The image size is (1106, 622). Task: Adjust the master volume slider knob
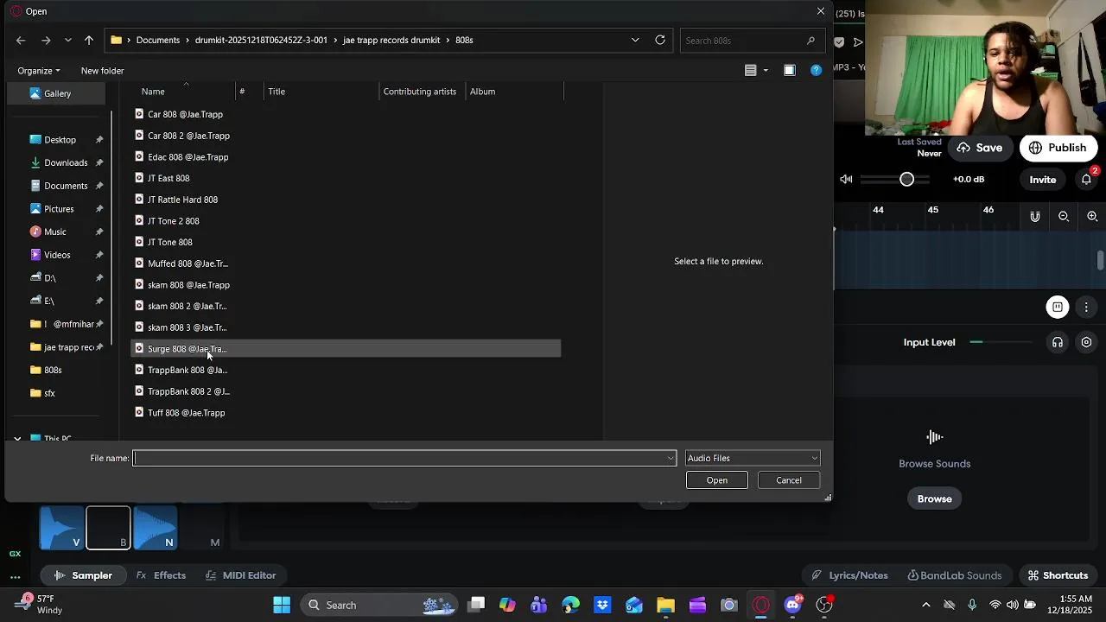point(906,180)
